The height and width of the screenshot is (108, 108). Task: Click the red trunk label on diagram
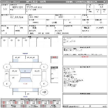[25, 84]
